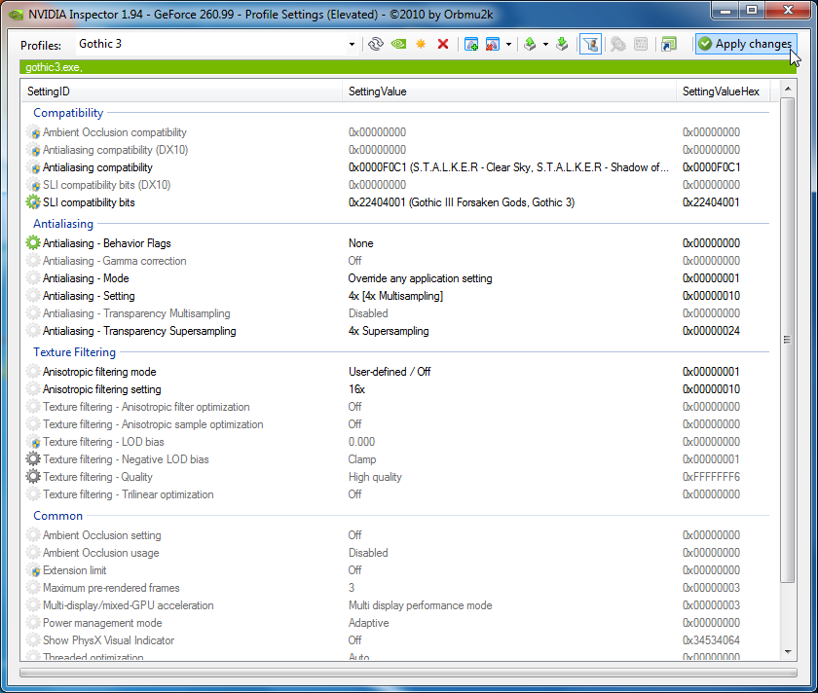This screenshot has width=818, height=693.
Task: Click the remove application from profile icon
Action: (493, 45)
